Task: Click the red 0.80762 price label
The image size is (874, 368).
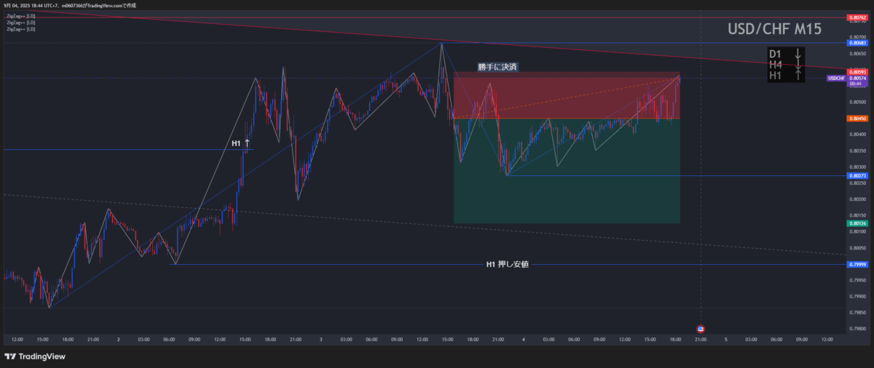Action: pos(856,17)
